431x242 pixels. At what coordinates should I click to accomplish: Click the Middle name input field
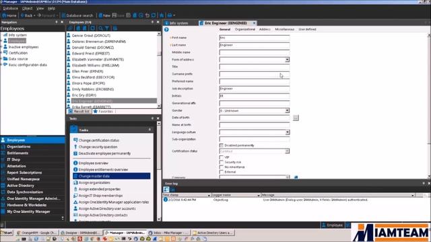[x=255, y=52]
